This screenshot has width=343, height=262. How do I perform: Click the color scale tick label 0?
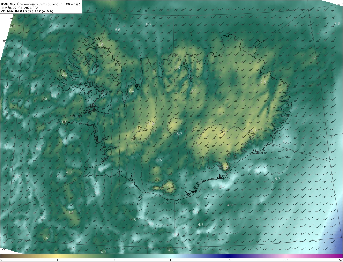coord(1,260)
